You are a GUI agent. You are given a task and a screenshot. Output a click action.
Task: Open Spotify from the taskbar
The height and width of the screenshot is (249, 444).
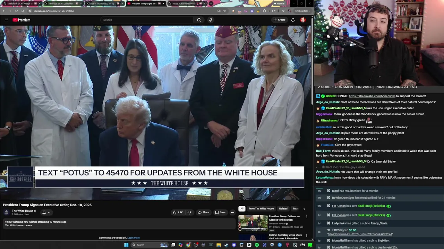pyautogui.click(x=257, y=245)
